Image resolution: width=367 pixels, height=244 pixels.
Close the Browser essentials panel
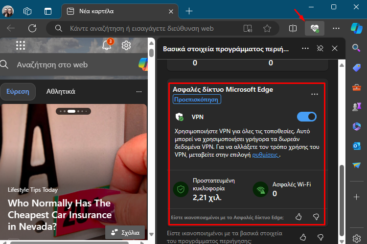(335, 49)
